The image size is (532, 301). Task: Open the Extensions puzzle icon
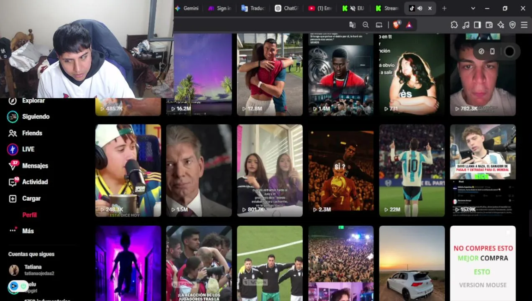pos(454,25)
